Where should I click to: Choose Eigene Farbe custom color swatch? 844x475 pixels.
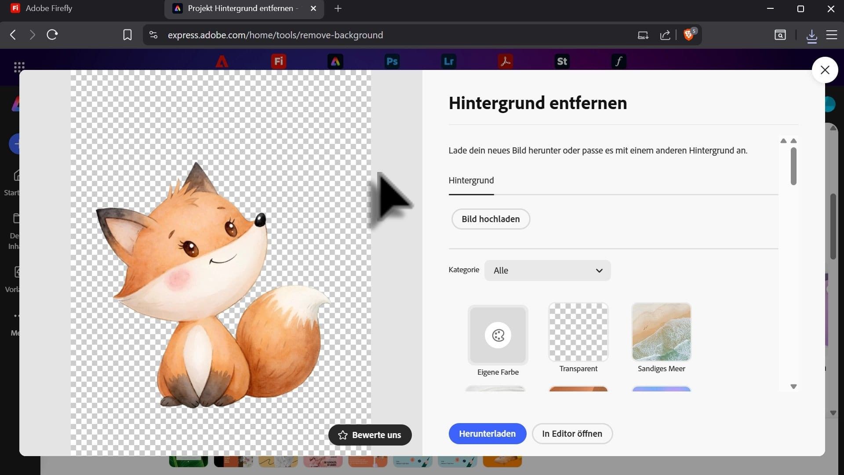498,336
